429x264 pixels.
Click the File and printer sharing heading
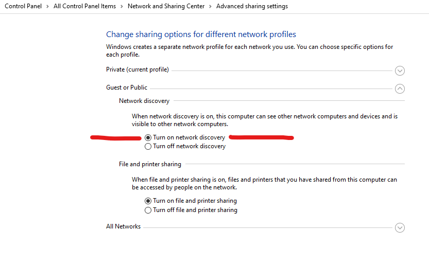coord(150,164)
